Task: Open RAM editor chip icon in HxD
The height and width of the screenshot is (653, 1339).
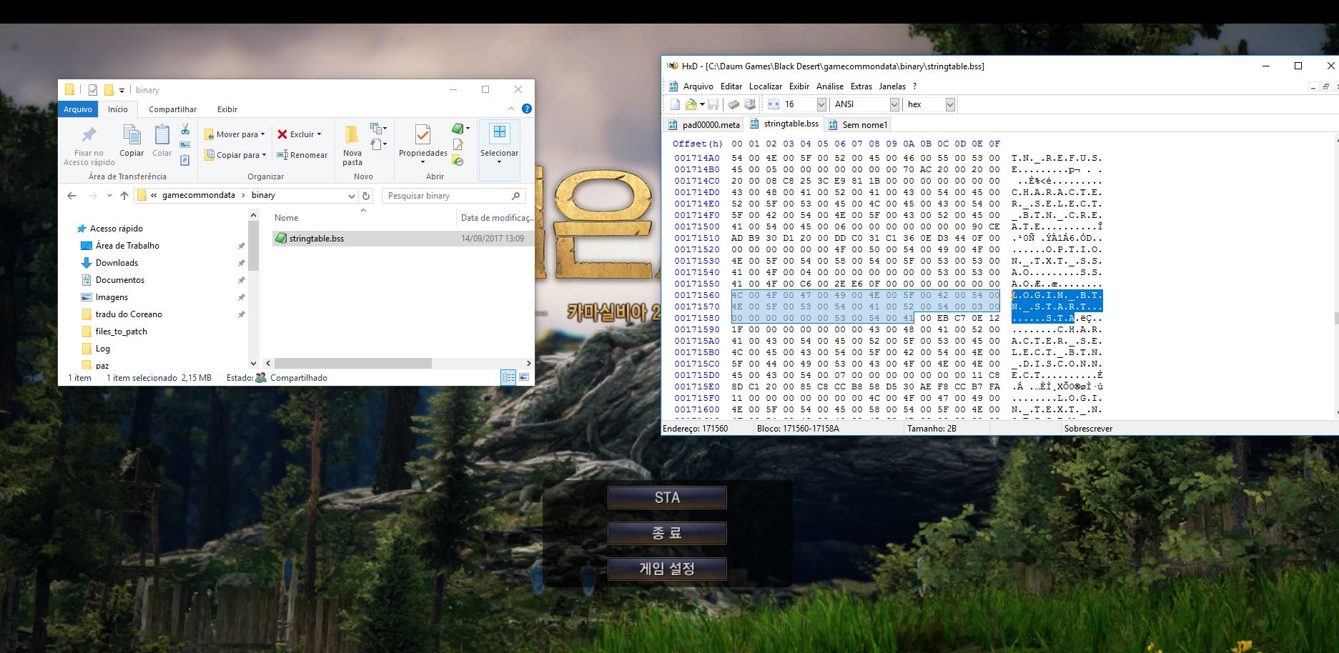Action: 733,104
